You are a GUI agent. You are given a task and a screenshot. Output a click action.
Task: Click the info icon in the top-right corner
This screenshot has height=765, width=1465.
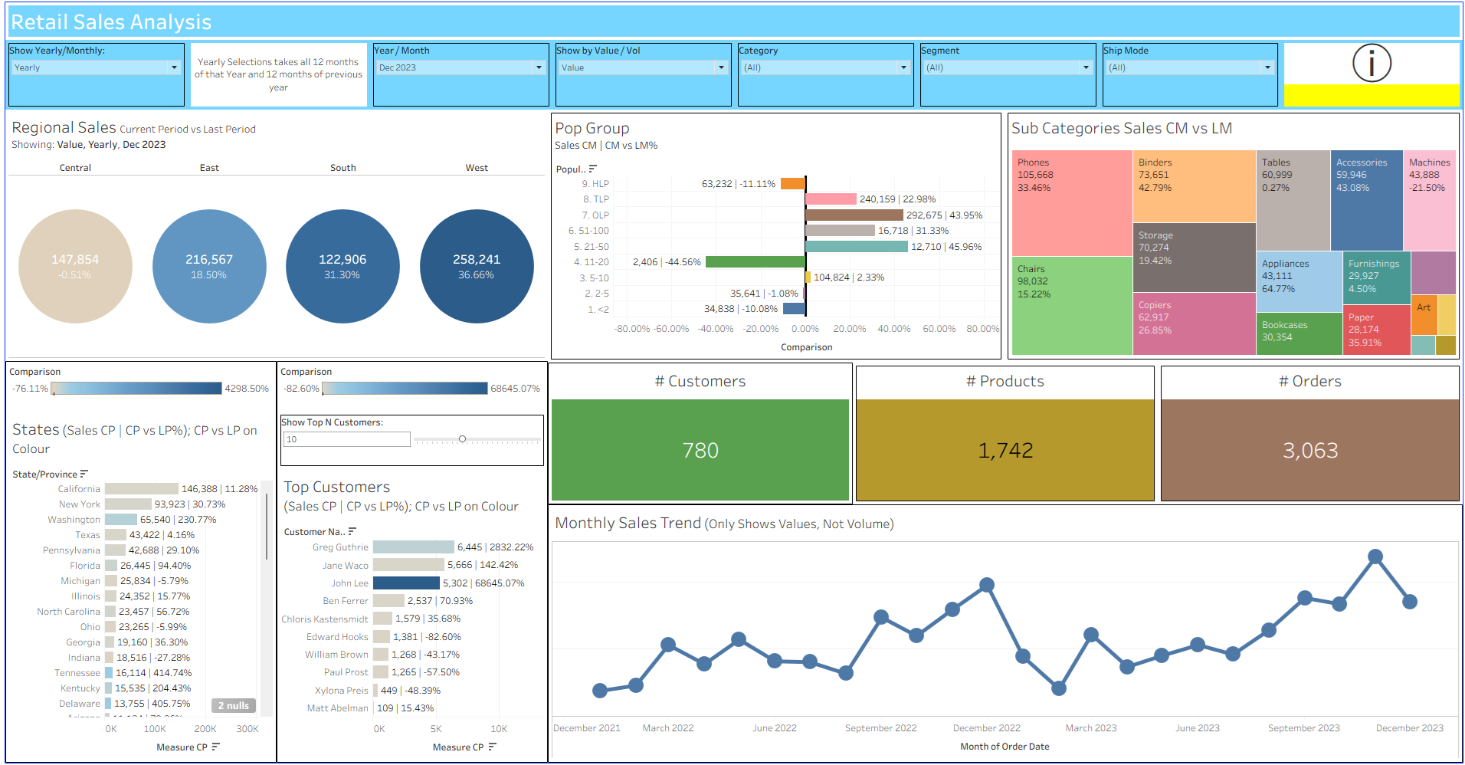click(x=1372, y=64)
